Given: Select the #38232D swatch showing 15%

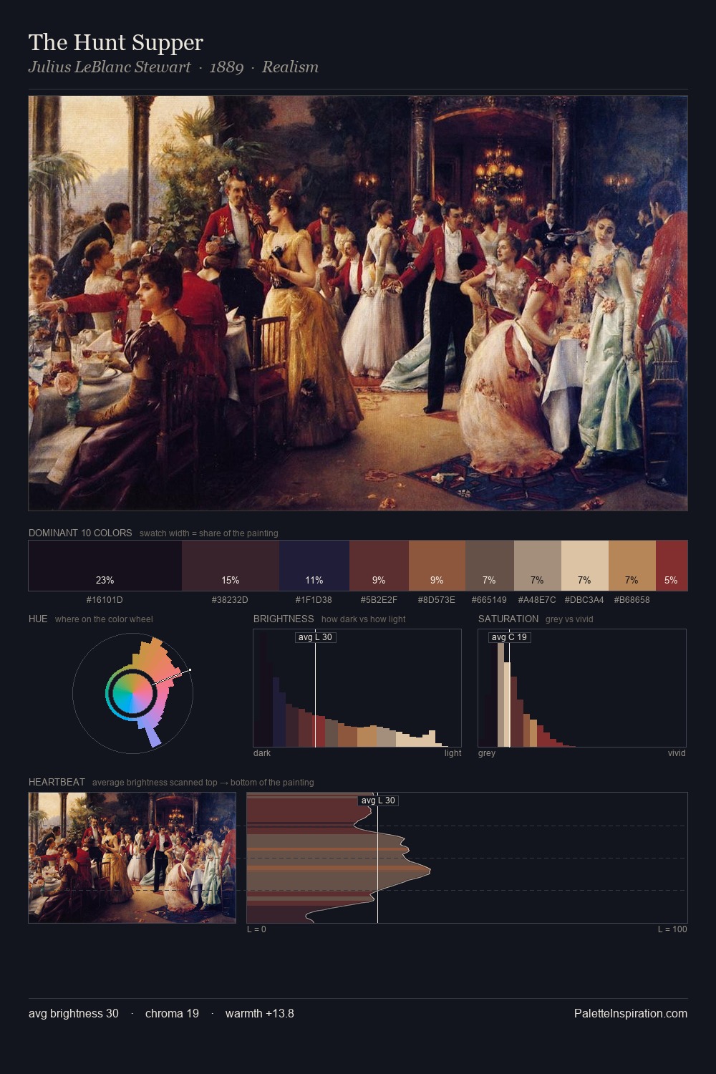Looking at the screenshot, I should [231, 566].
